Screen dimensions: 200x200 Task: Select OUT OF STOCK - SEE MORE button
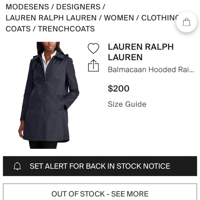(100, 192)
